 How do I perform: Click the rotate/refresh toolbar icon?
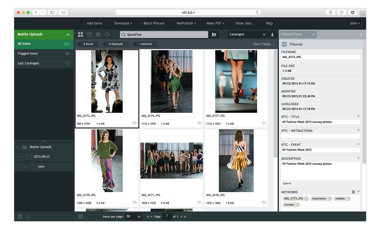(x=107, y=35)
